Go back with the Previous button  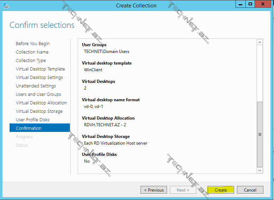[154, 190]
